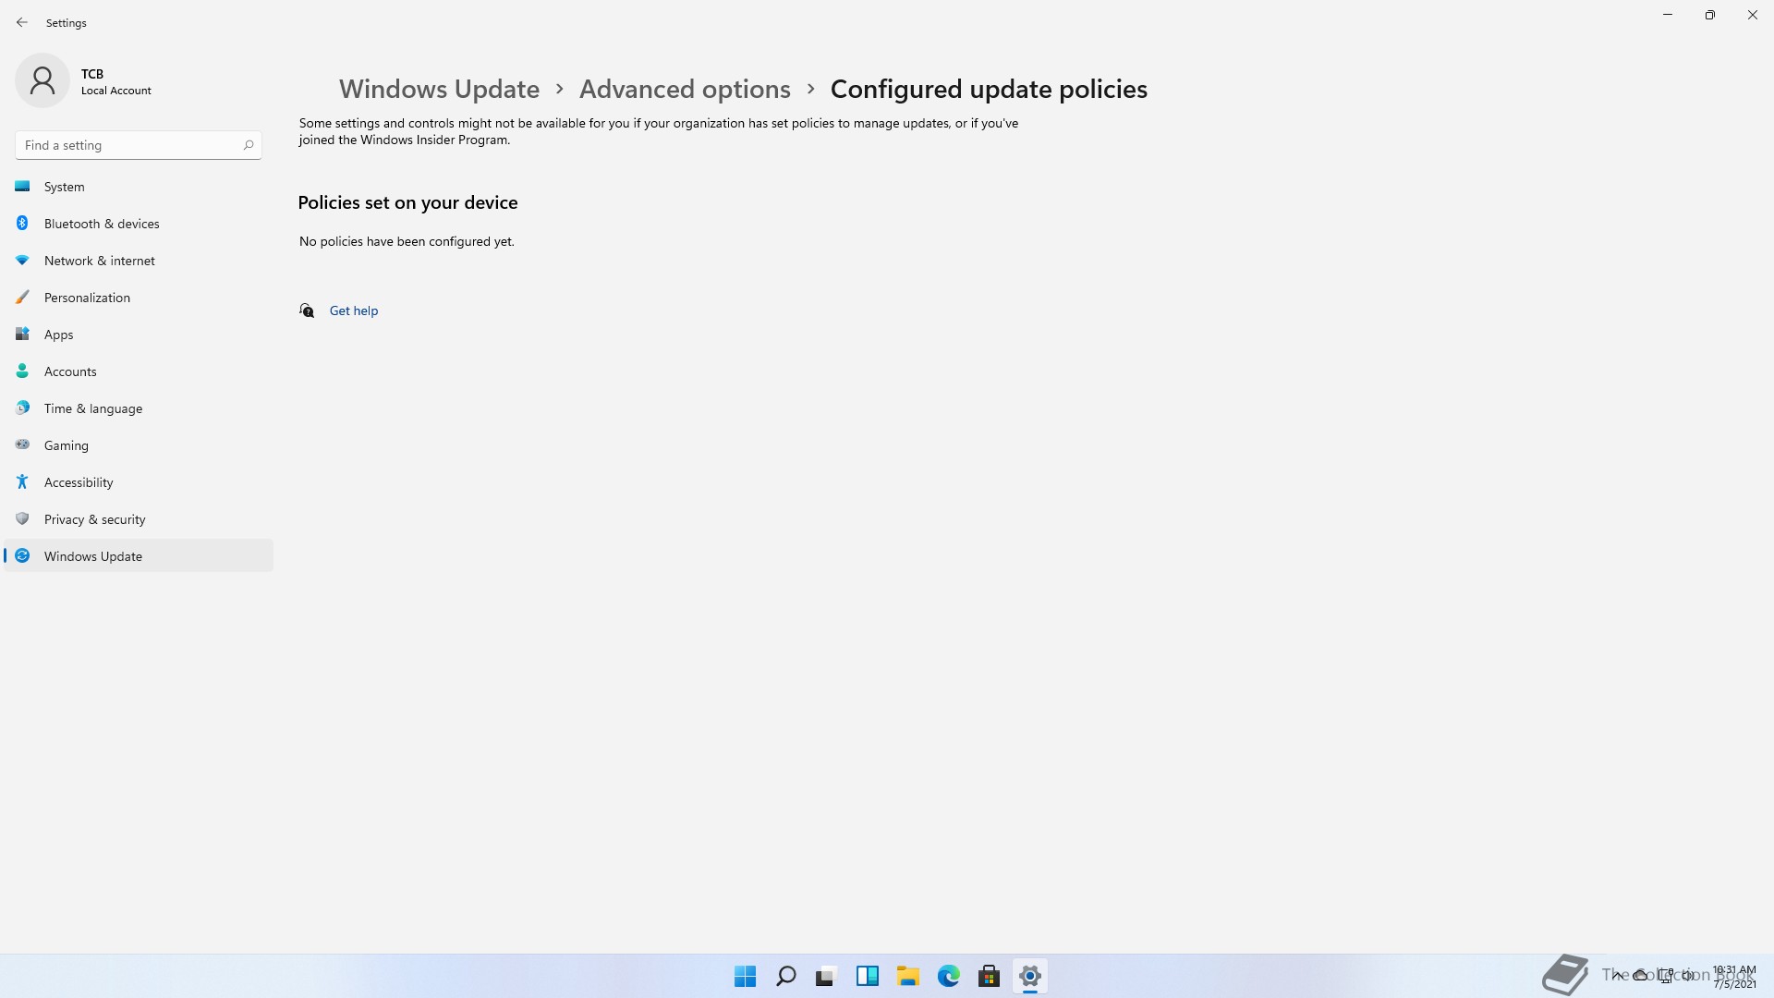Open the Widgets panel from taskbar
1774x998 pixels.
867,976
